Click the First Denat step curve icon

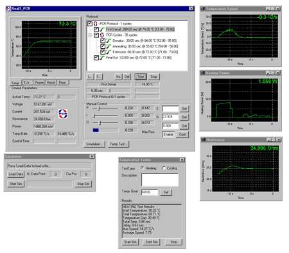(x=102, y=30)
